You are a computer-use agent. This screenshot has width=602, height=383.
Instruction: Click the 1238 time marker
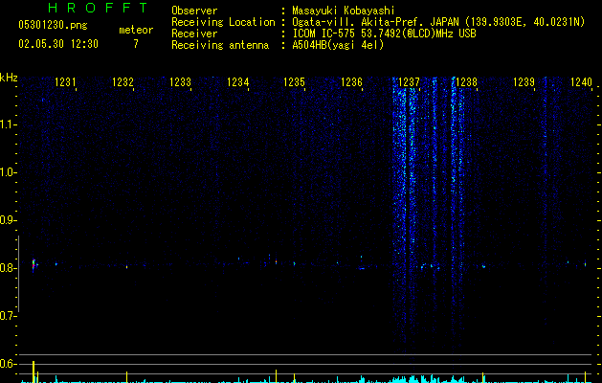466,82
